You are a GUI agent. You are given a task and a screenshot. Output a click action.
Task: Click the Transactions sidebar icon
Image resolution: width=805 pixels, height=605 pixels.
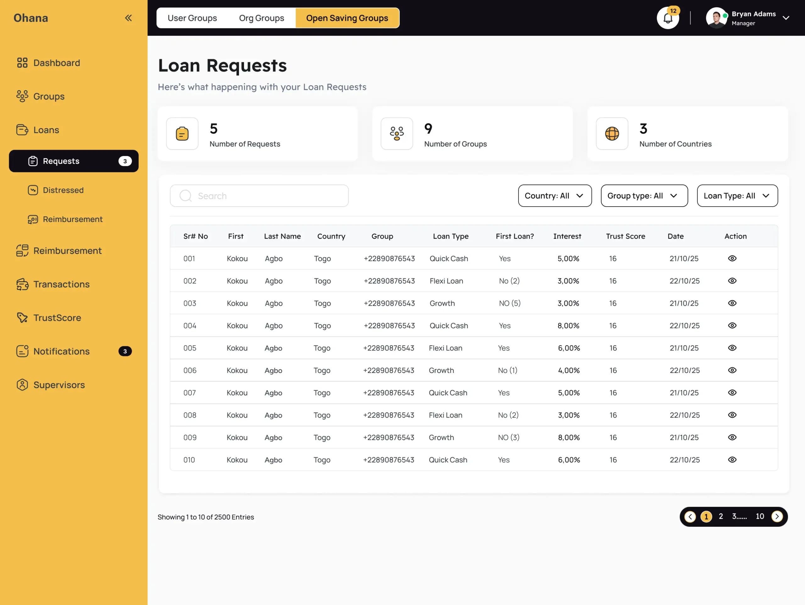[22, 284]
